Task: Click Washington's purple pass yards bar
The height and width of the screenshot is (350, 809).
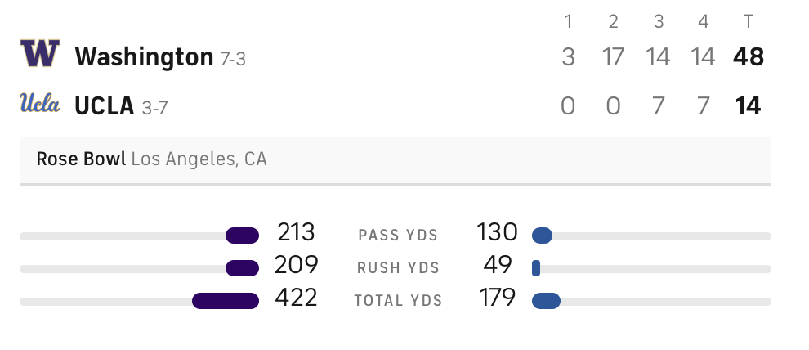Action: coord(242,236)
